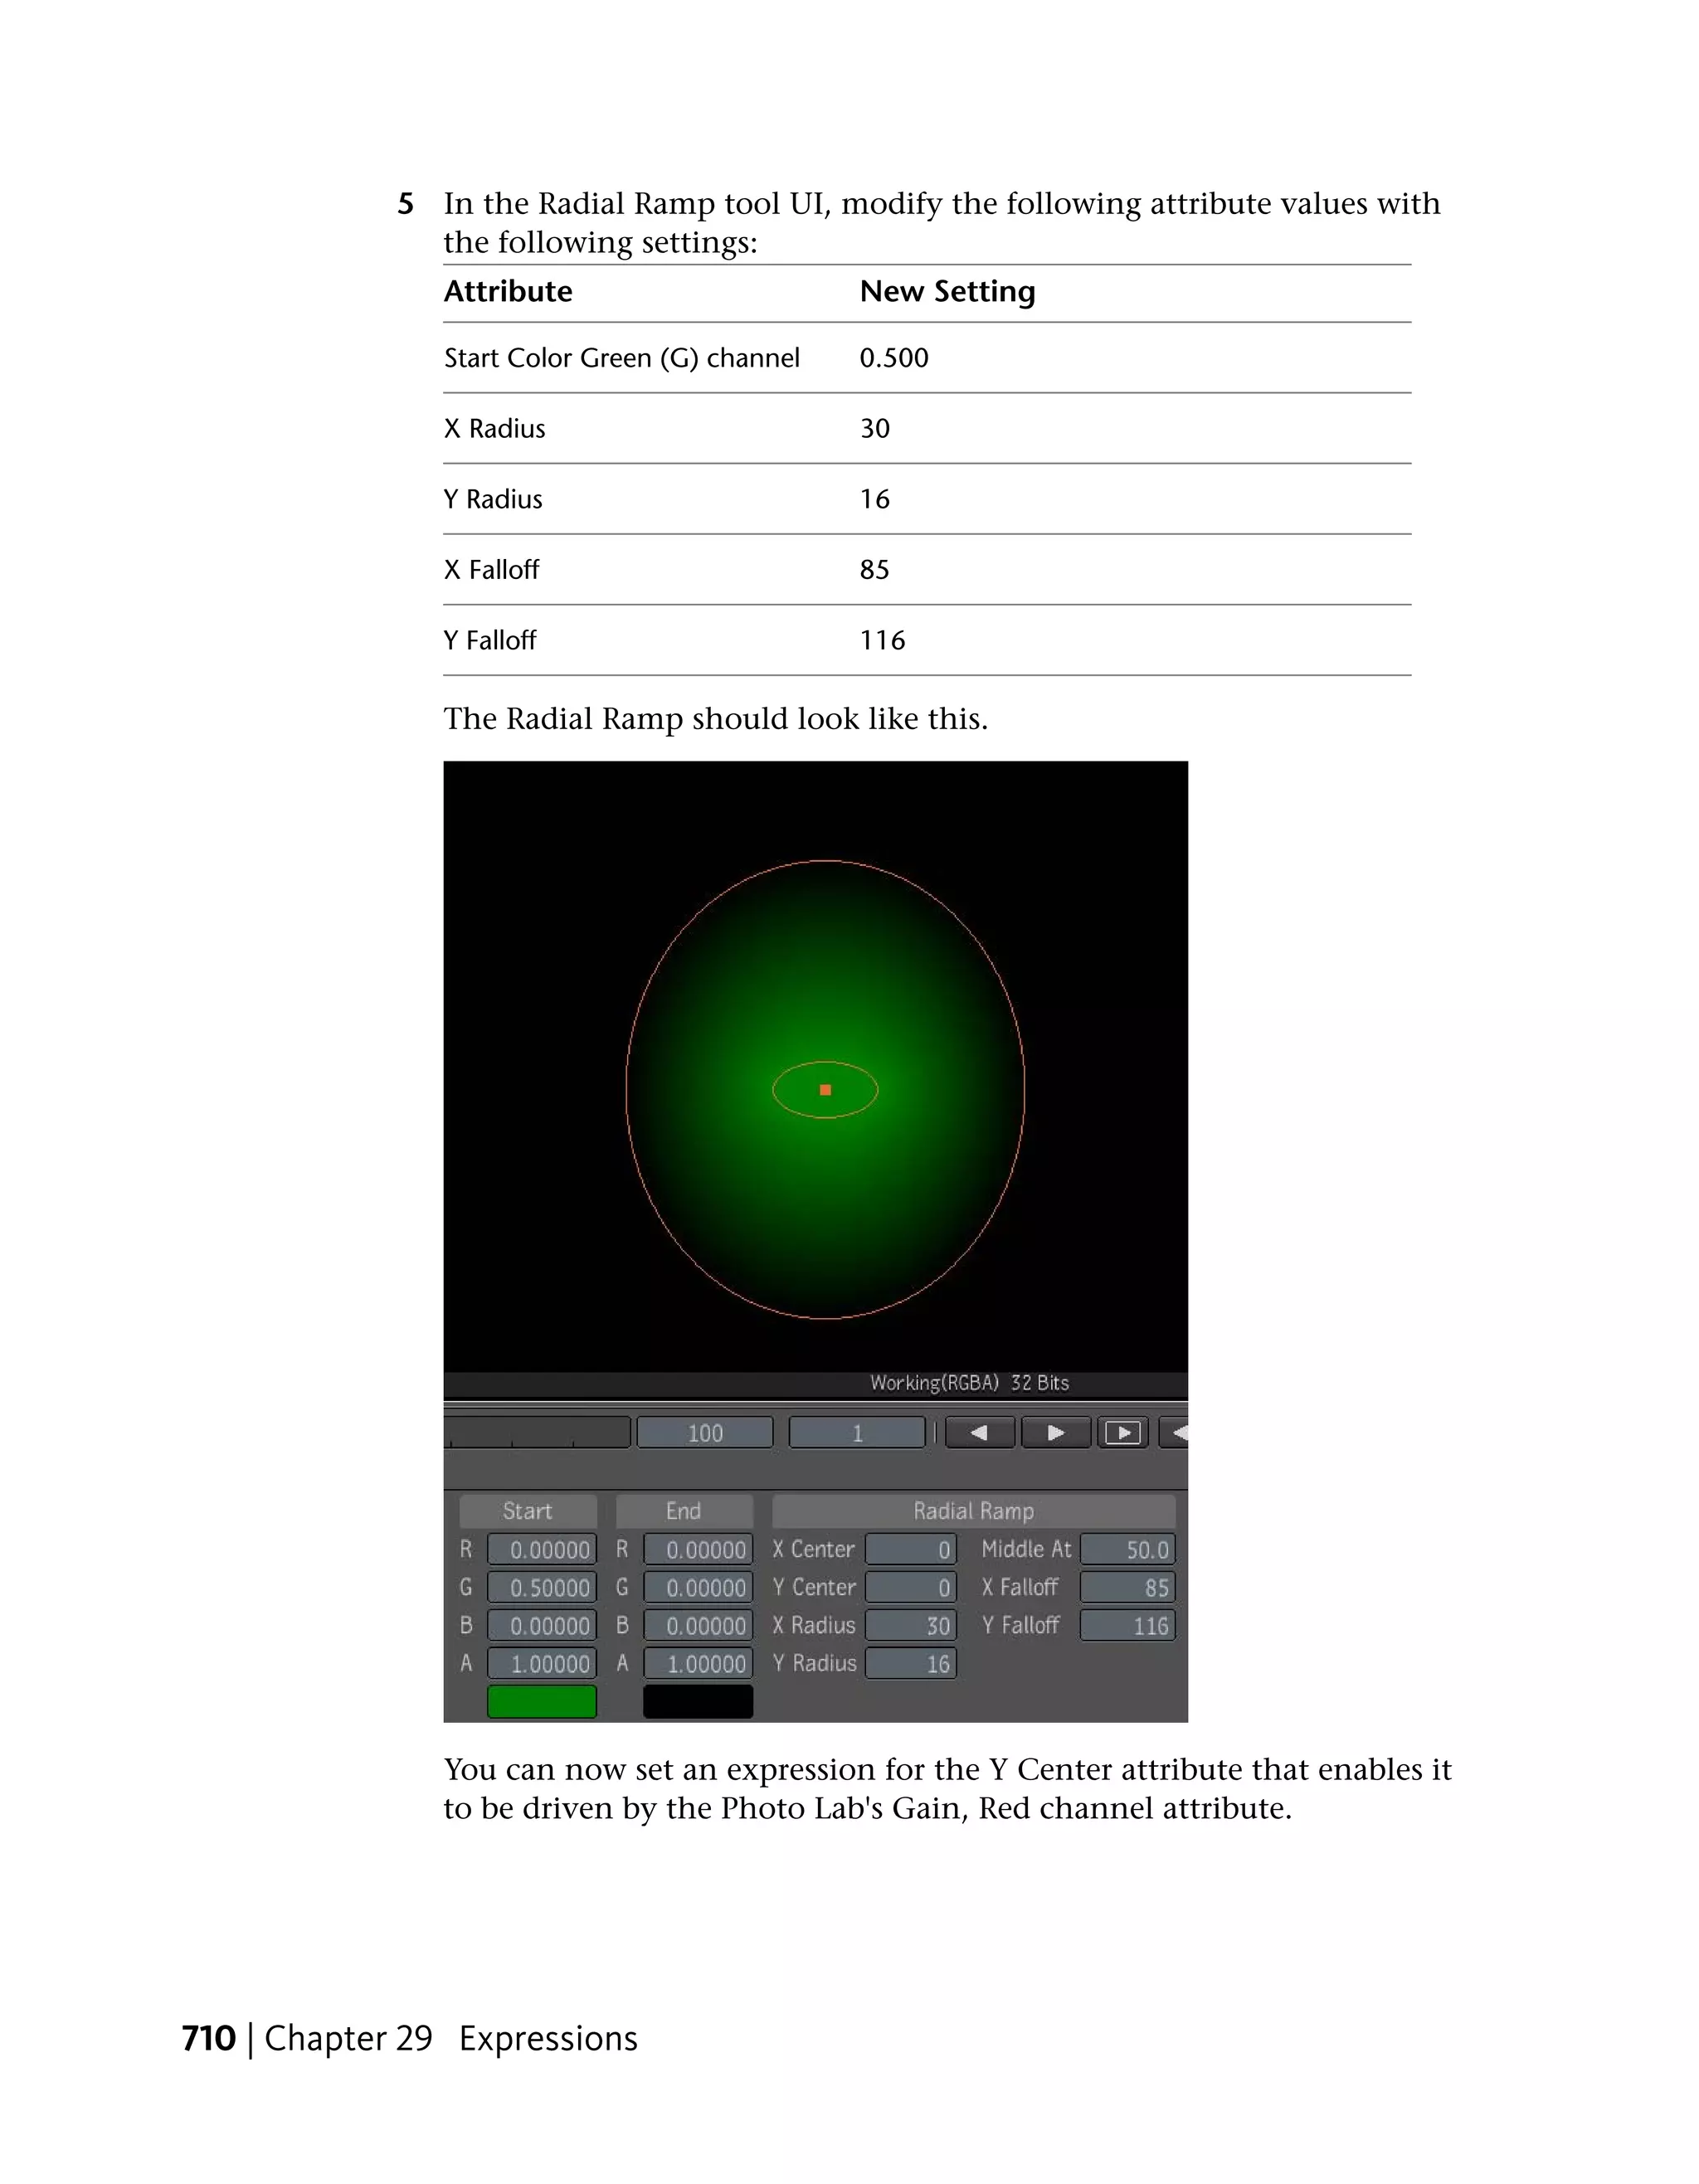Image resolution: width=1699 pixels, height=2184 pixels.
Task: Click the frame field showing 100
Action: point(705,1432)
